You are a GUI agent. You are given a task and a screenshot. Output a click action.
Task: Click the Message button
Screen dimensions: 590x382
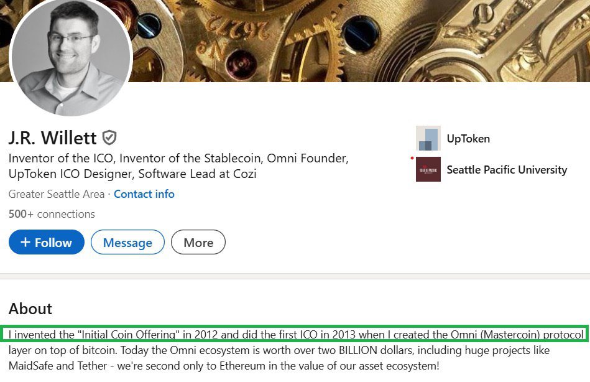click(127, 242)
